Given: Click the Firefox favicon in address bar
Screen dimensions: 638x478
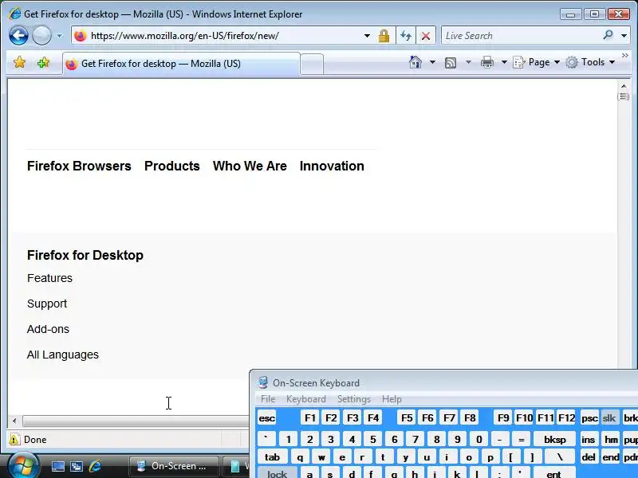Looking at the screenshot, I should pos(81,36).
